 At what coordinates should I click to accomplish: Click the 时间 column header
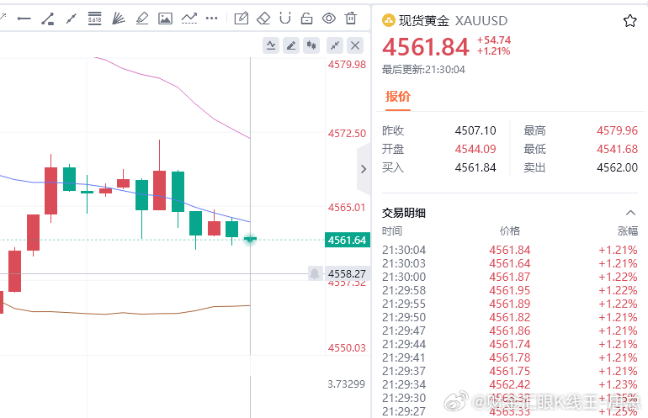[392, 231]
